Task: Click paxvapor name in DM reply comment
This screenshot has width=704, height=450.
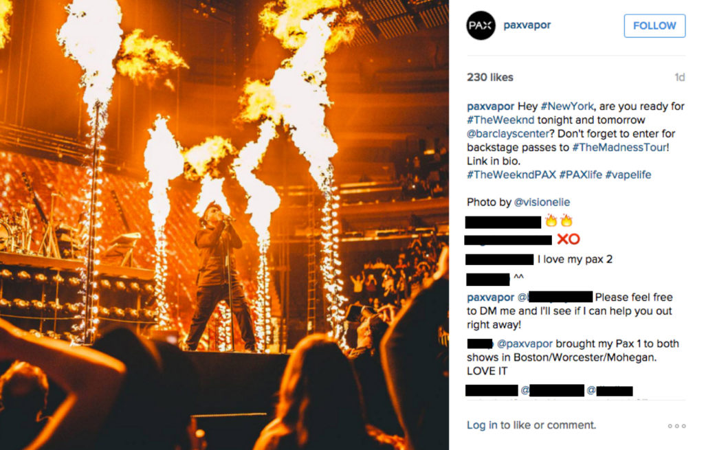Action: 490,297
